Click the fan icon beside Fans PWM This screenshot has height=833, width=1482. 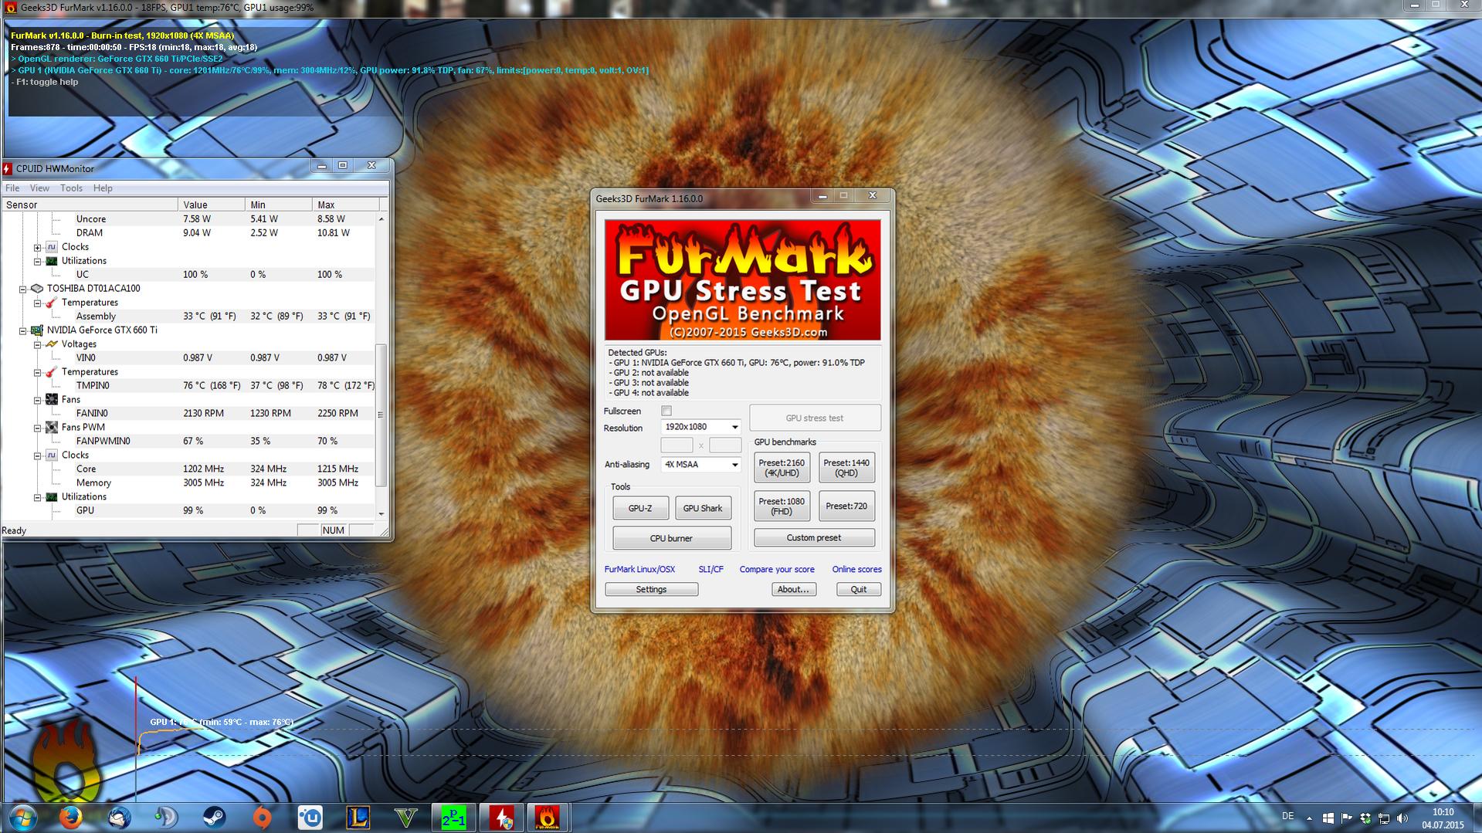52,427
